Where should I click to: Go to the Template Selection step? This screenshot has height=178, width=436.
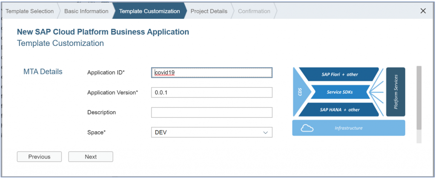click(29, 11)
